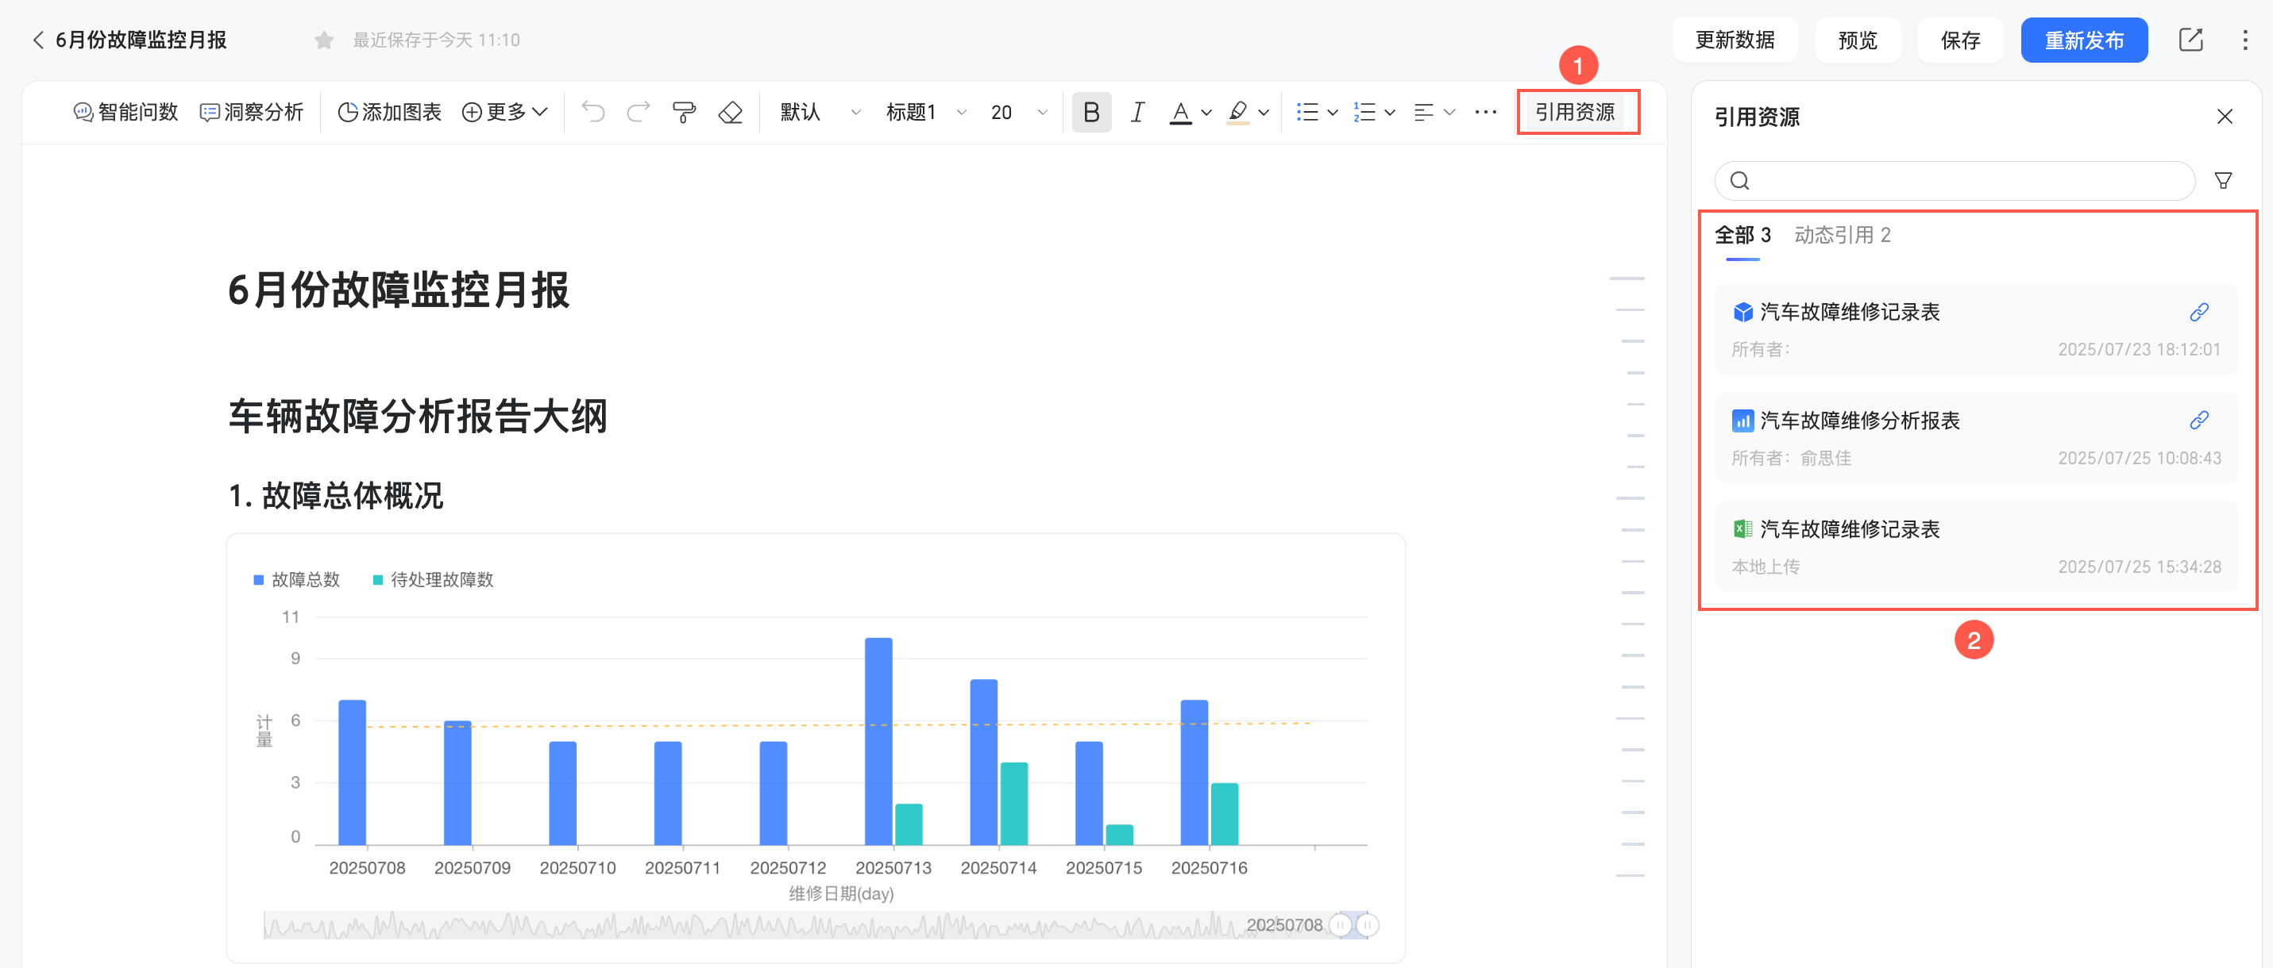Click the chart timeline slider handle
This screenshot has height=968, width=2273.
click(x=1340, y=925)
